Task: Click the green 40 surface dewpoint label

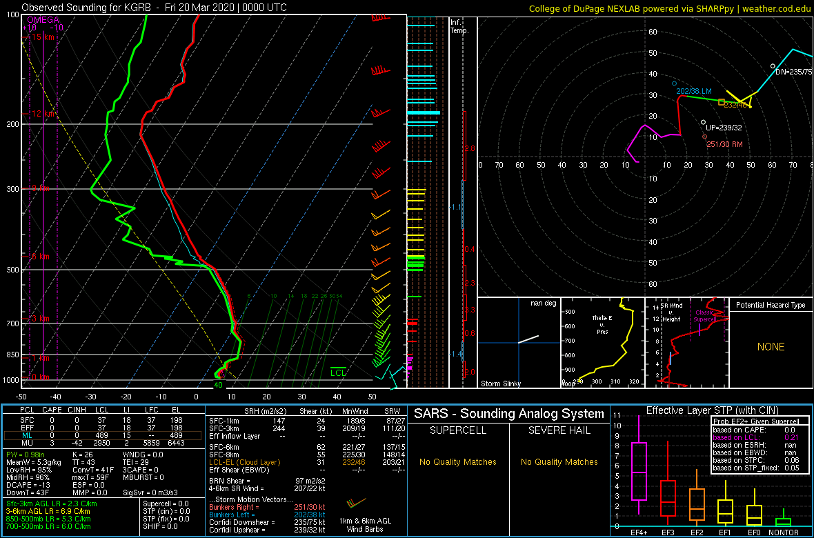Action: pos(219,386)
